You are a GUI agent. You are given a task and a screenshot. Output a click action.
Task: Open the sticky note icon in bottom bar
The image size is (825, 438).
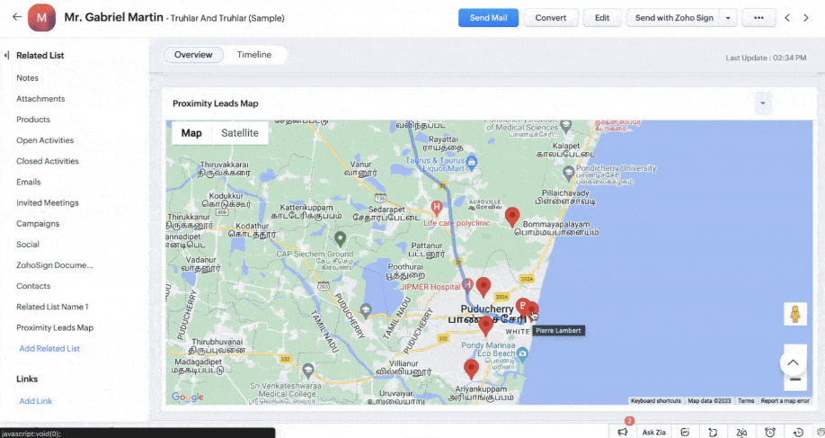tap(713, 432)
